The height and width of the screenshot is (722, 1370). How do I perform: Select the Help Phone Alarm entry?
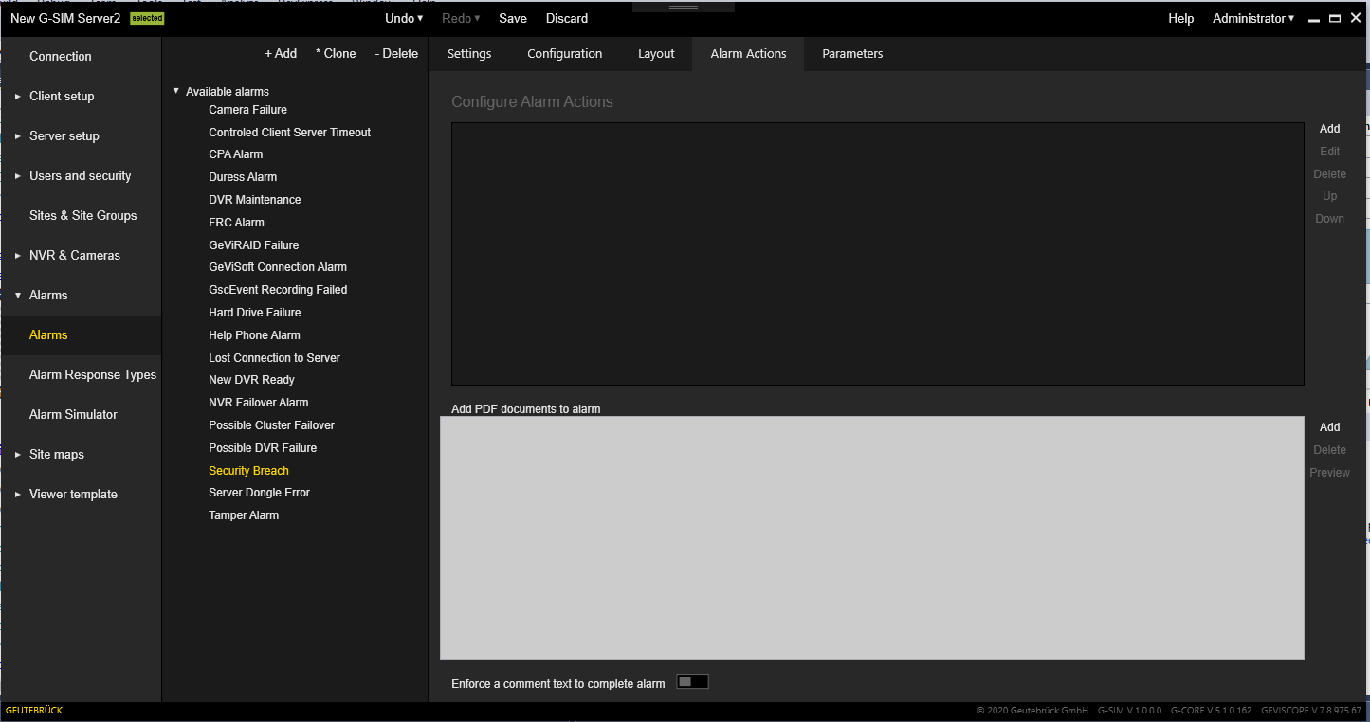click(254, 335)
